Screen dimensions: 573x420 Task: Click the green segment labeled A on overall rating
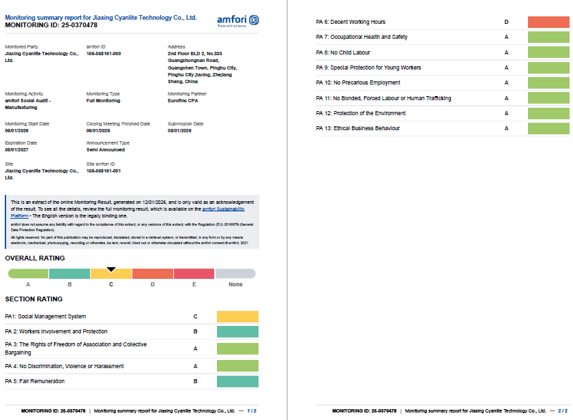point(27,273)
